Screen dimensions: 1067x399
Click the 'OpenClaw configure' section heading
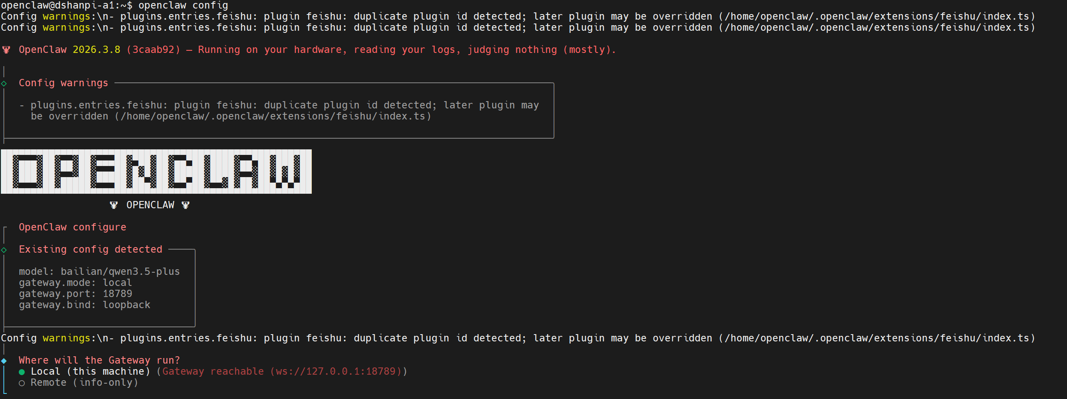(x=73, y=227)
